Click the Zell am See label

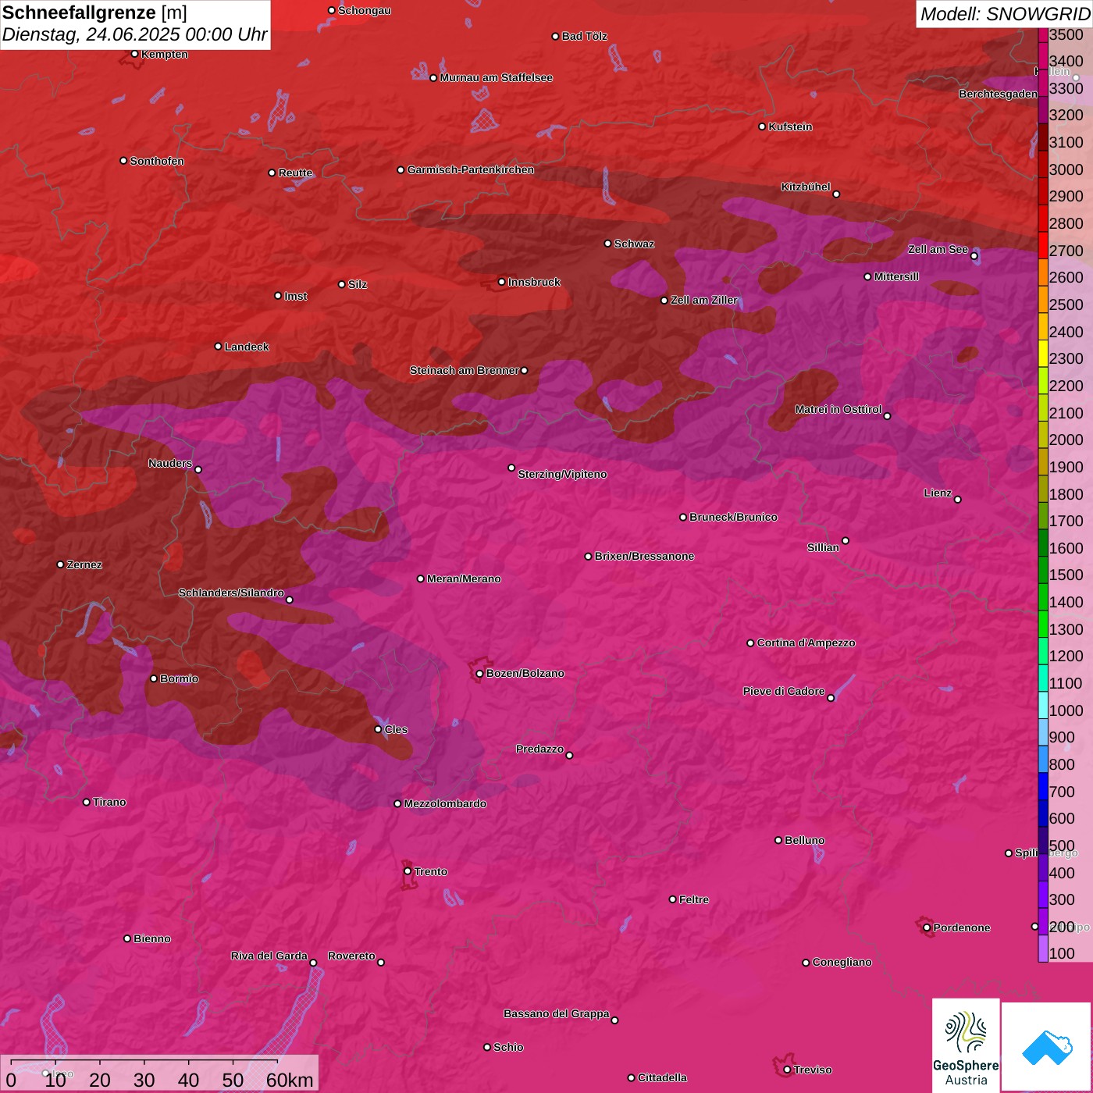point(938,249)
